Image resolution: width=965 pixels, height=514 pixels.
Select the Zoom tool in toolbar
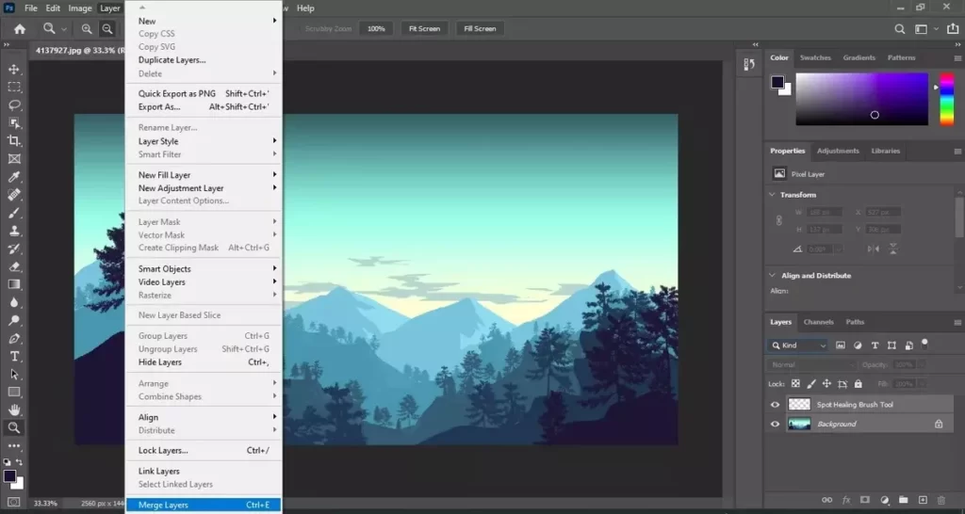(x=14, y=428)
